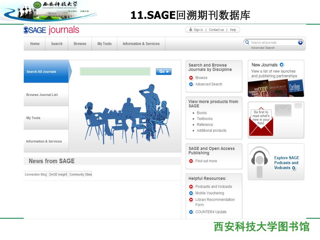Select the Search All Journals side tab
Viewport: 320px width, 240px height.
[x=46, y=72]
